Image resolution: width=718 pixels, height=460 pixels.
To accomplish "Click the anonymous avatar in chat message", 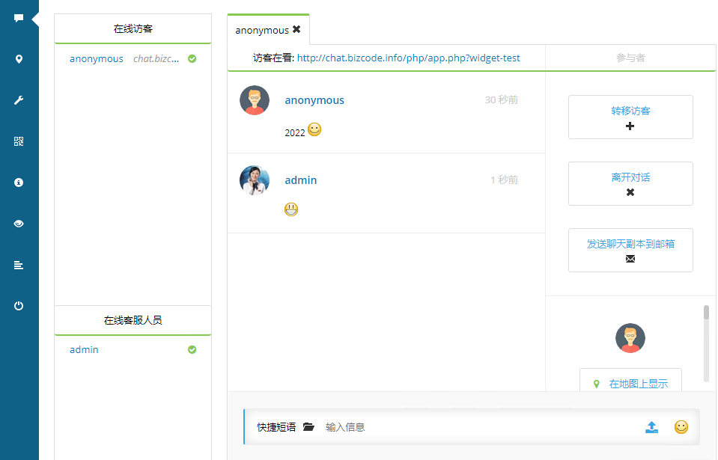I will pyautogui.click(x=255, y=100).
